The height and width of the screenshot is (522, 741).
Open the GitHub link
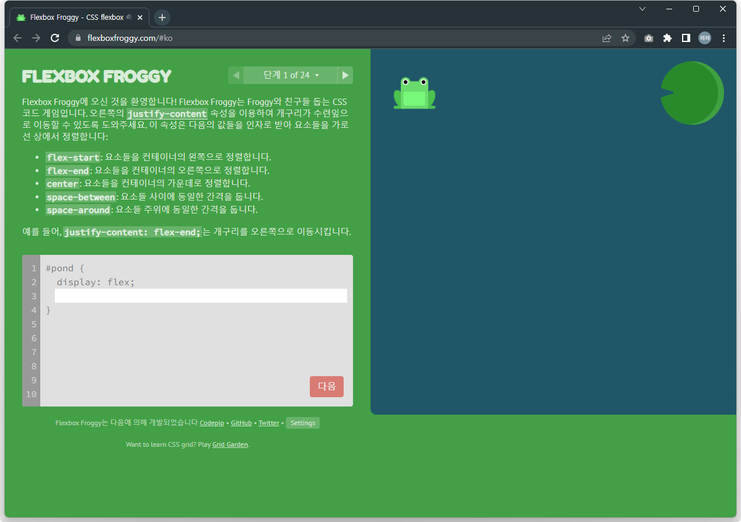tap(242, 423)
